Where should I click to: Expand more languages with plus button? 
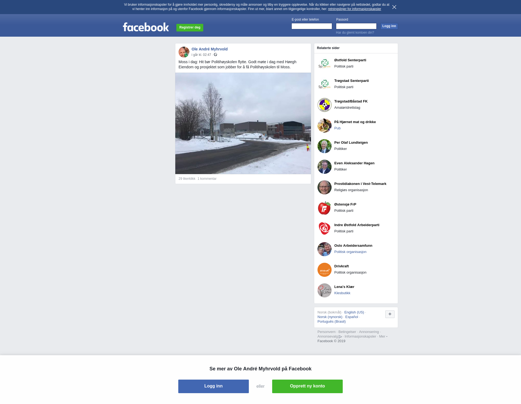390,314
